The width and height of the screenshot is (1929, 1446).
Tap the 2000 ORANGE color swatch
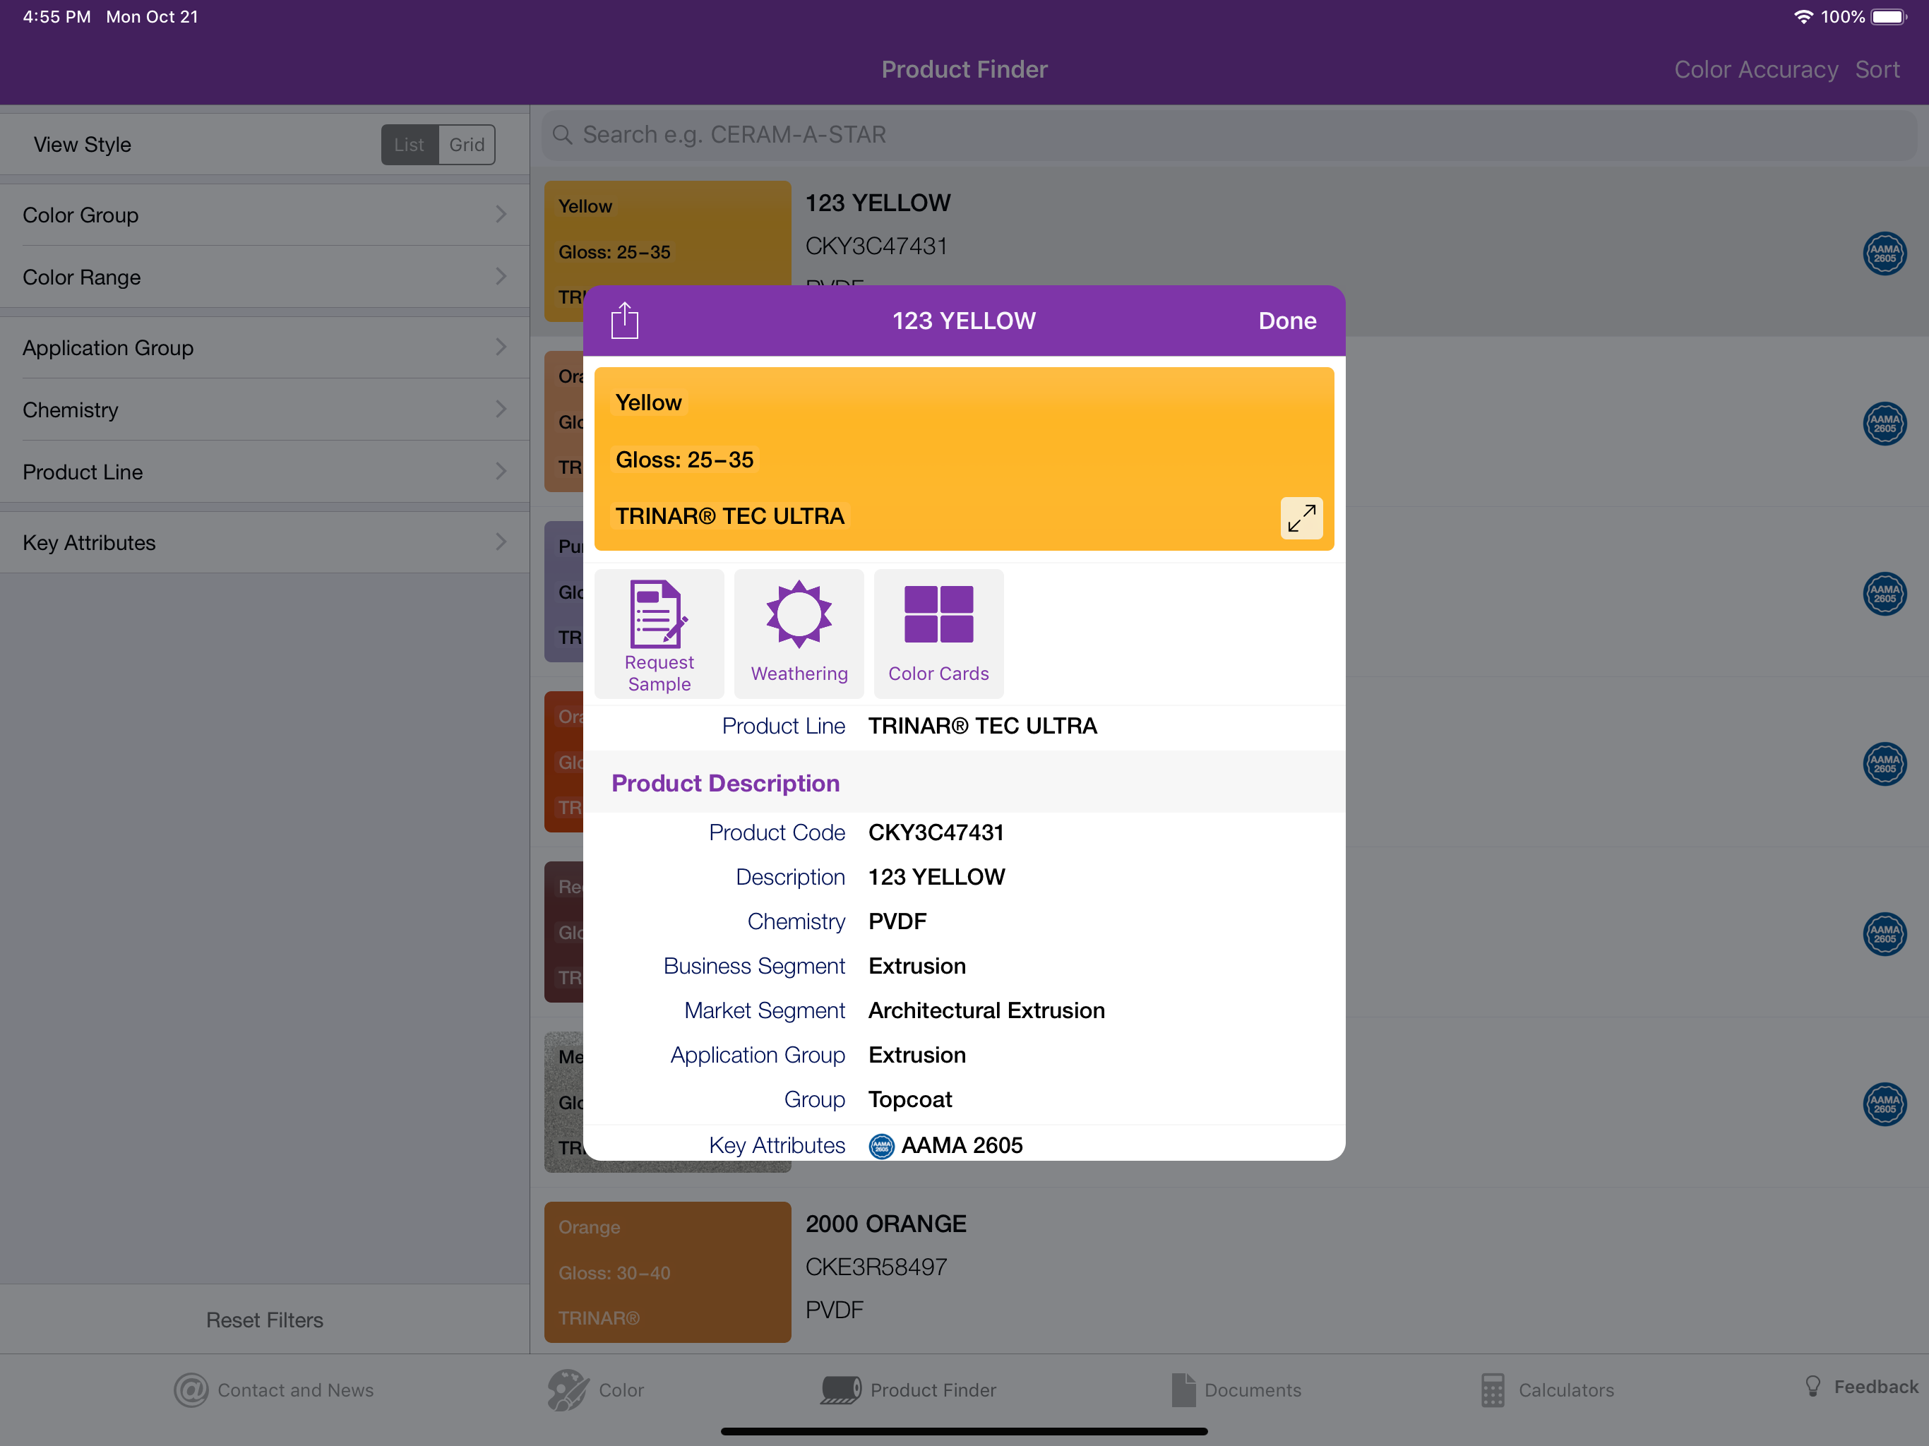click(667, 1272)
